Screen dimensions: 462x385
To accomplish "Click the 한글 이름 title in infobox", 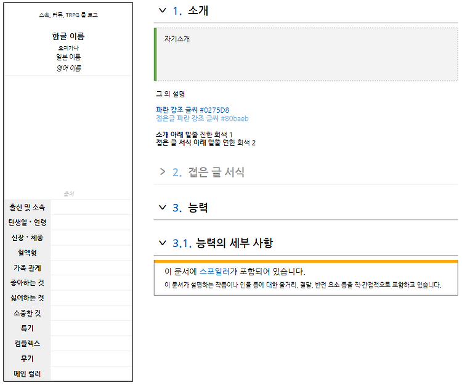I will click(x=68, y=36).
